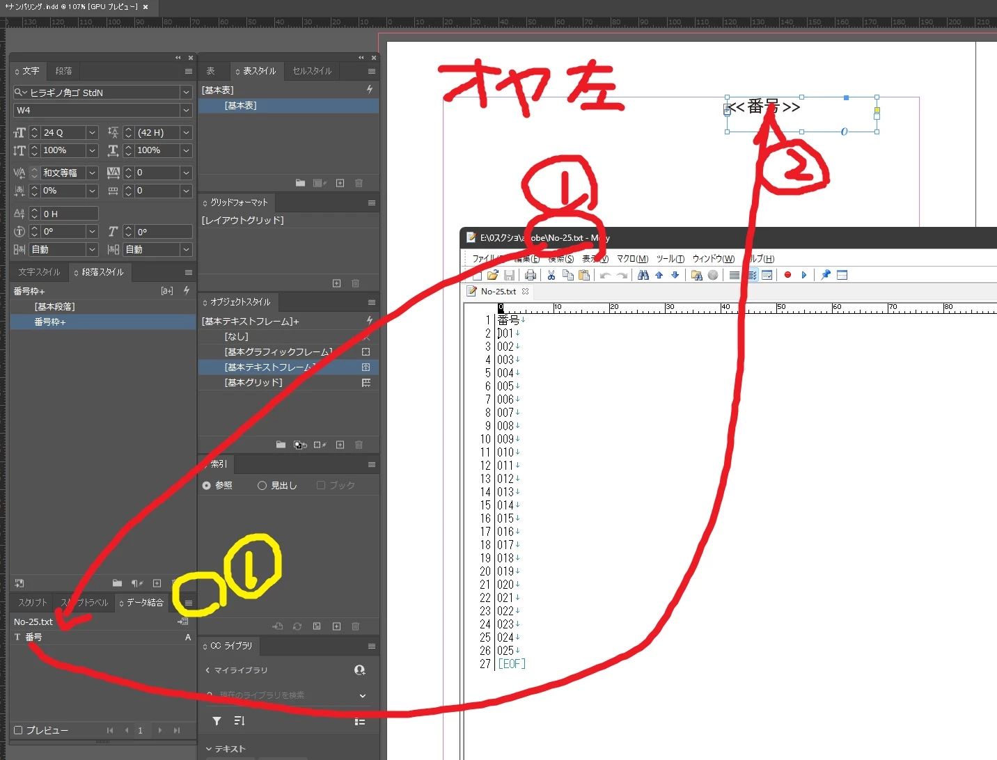Click the print icon in text editor toolbar
This screenshot has width=997, height=760.
tap(531, 275)
